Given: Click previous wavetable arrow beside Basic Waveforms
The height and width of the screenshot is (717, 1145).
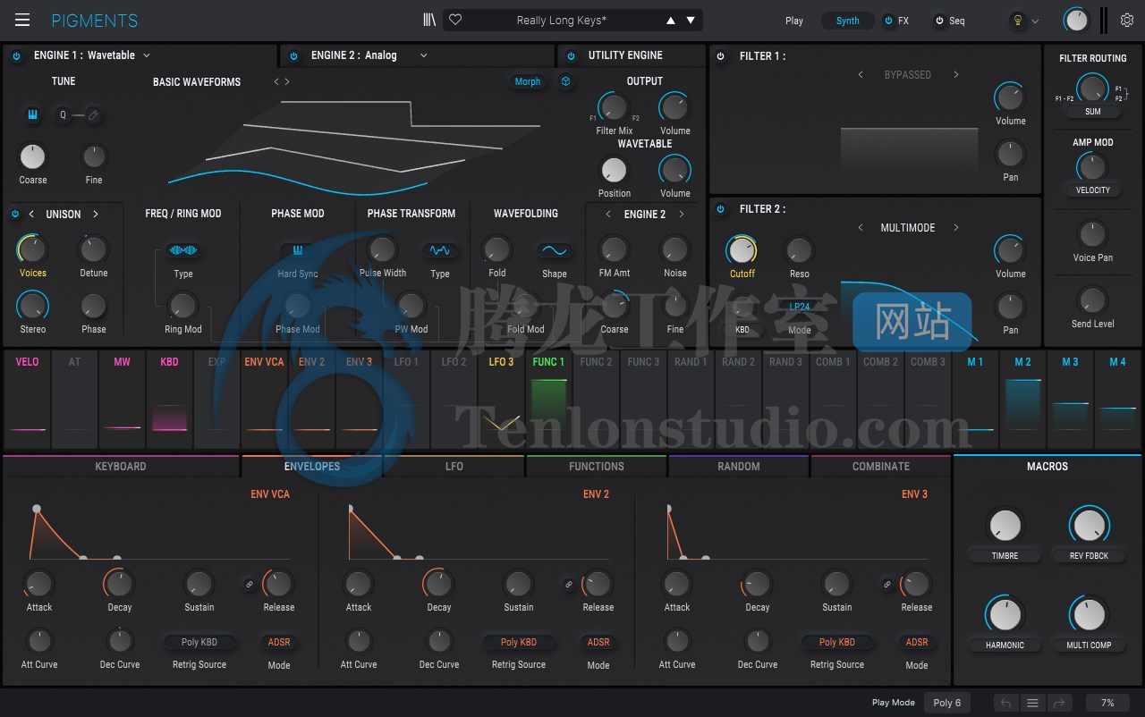Looking at the screenshot, I should (x=276, y=81).
